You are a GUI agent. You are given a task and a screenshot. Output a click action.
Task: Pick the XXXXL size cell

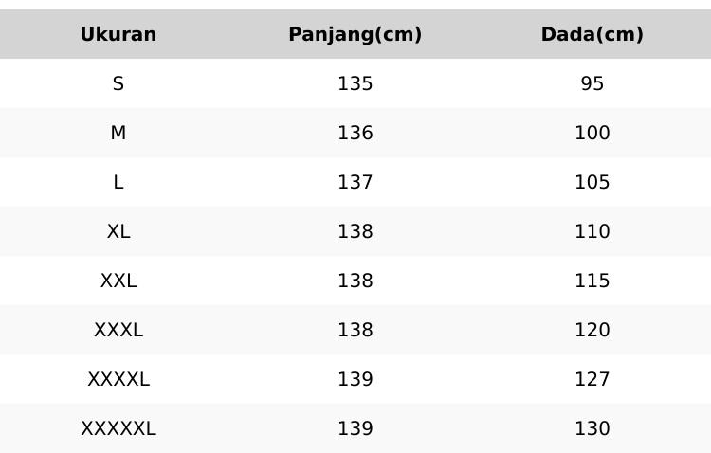point(118,380)
